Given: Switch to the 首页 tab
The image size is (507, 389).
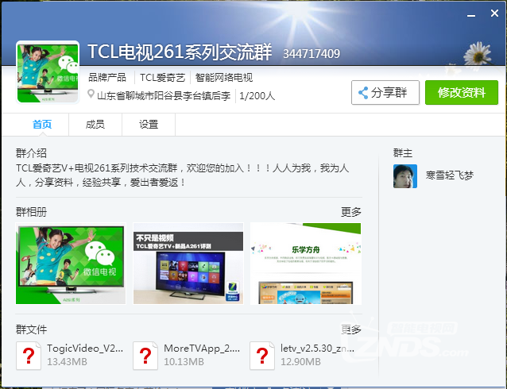Looking at the screenshot, I should tap(42, 125).
